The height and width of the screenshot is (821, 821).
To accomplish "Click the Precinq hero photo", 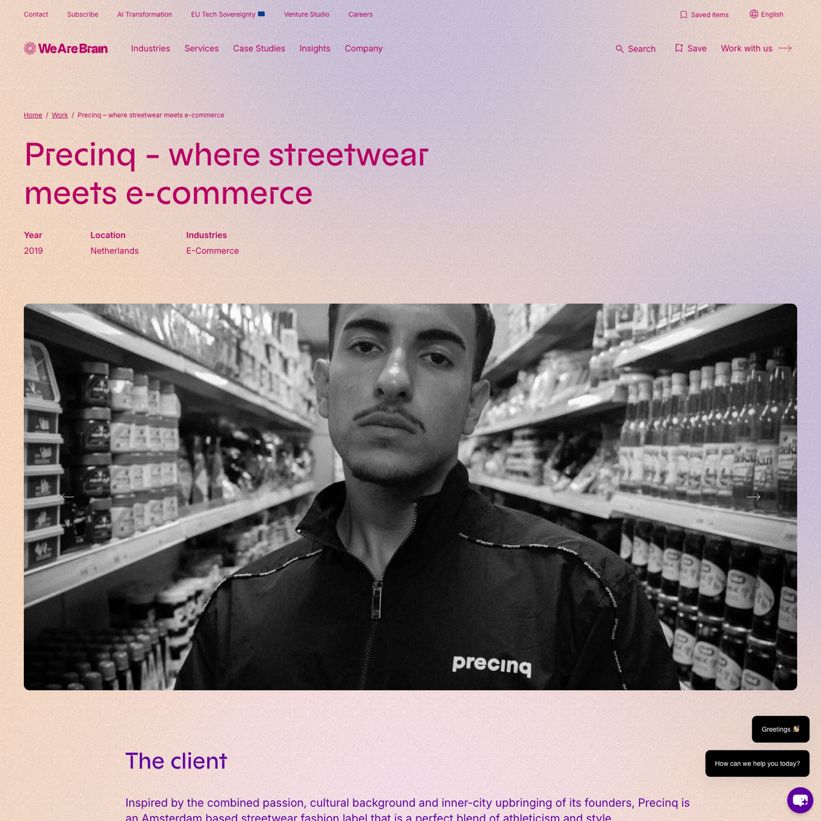I will point(410,497).
